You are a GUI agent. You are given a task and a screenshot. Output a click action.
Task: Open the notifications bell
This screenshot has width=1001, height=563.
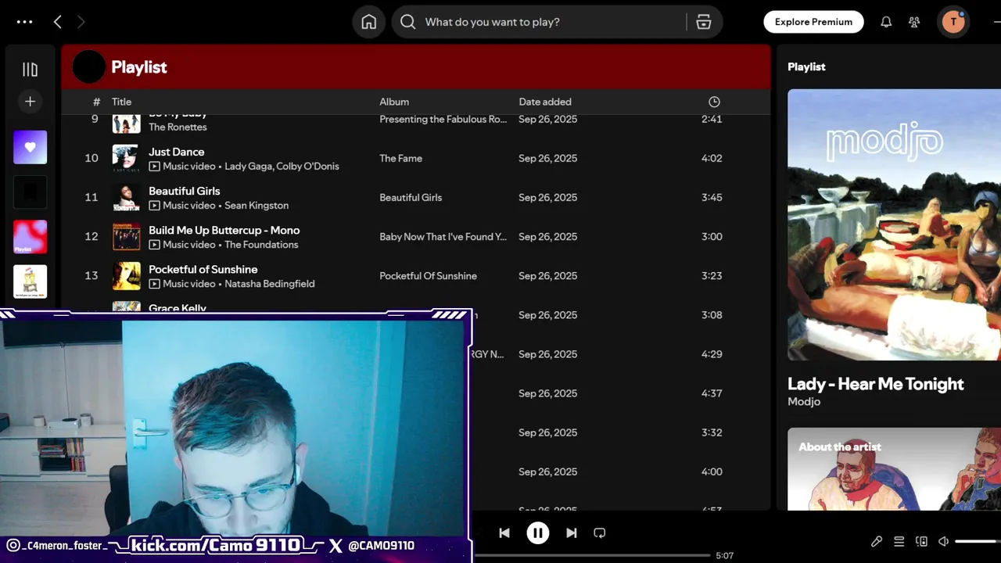click(x=886, y=22)
